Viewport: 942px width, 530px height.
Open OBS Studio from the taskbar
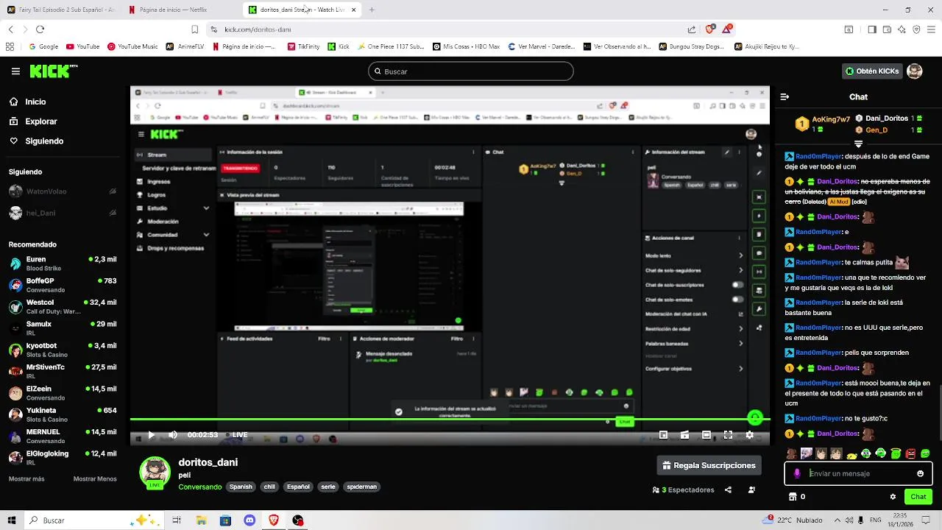[x=298, y=520]
